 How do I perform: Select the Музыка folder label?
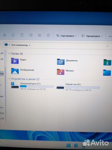pos(70,71)
